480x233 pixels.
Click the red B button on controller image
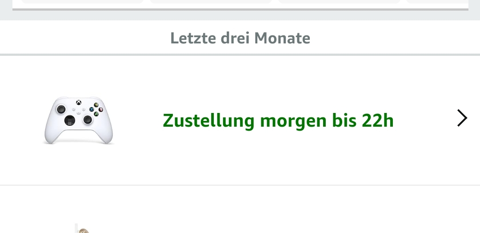pyautogui.click(x=101, y=109)
